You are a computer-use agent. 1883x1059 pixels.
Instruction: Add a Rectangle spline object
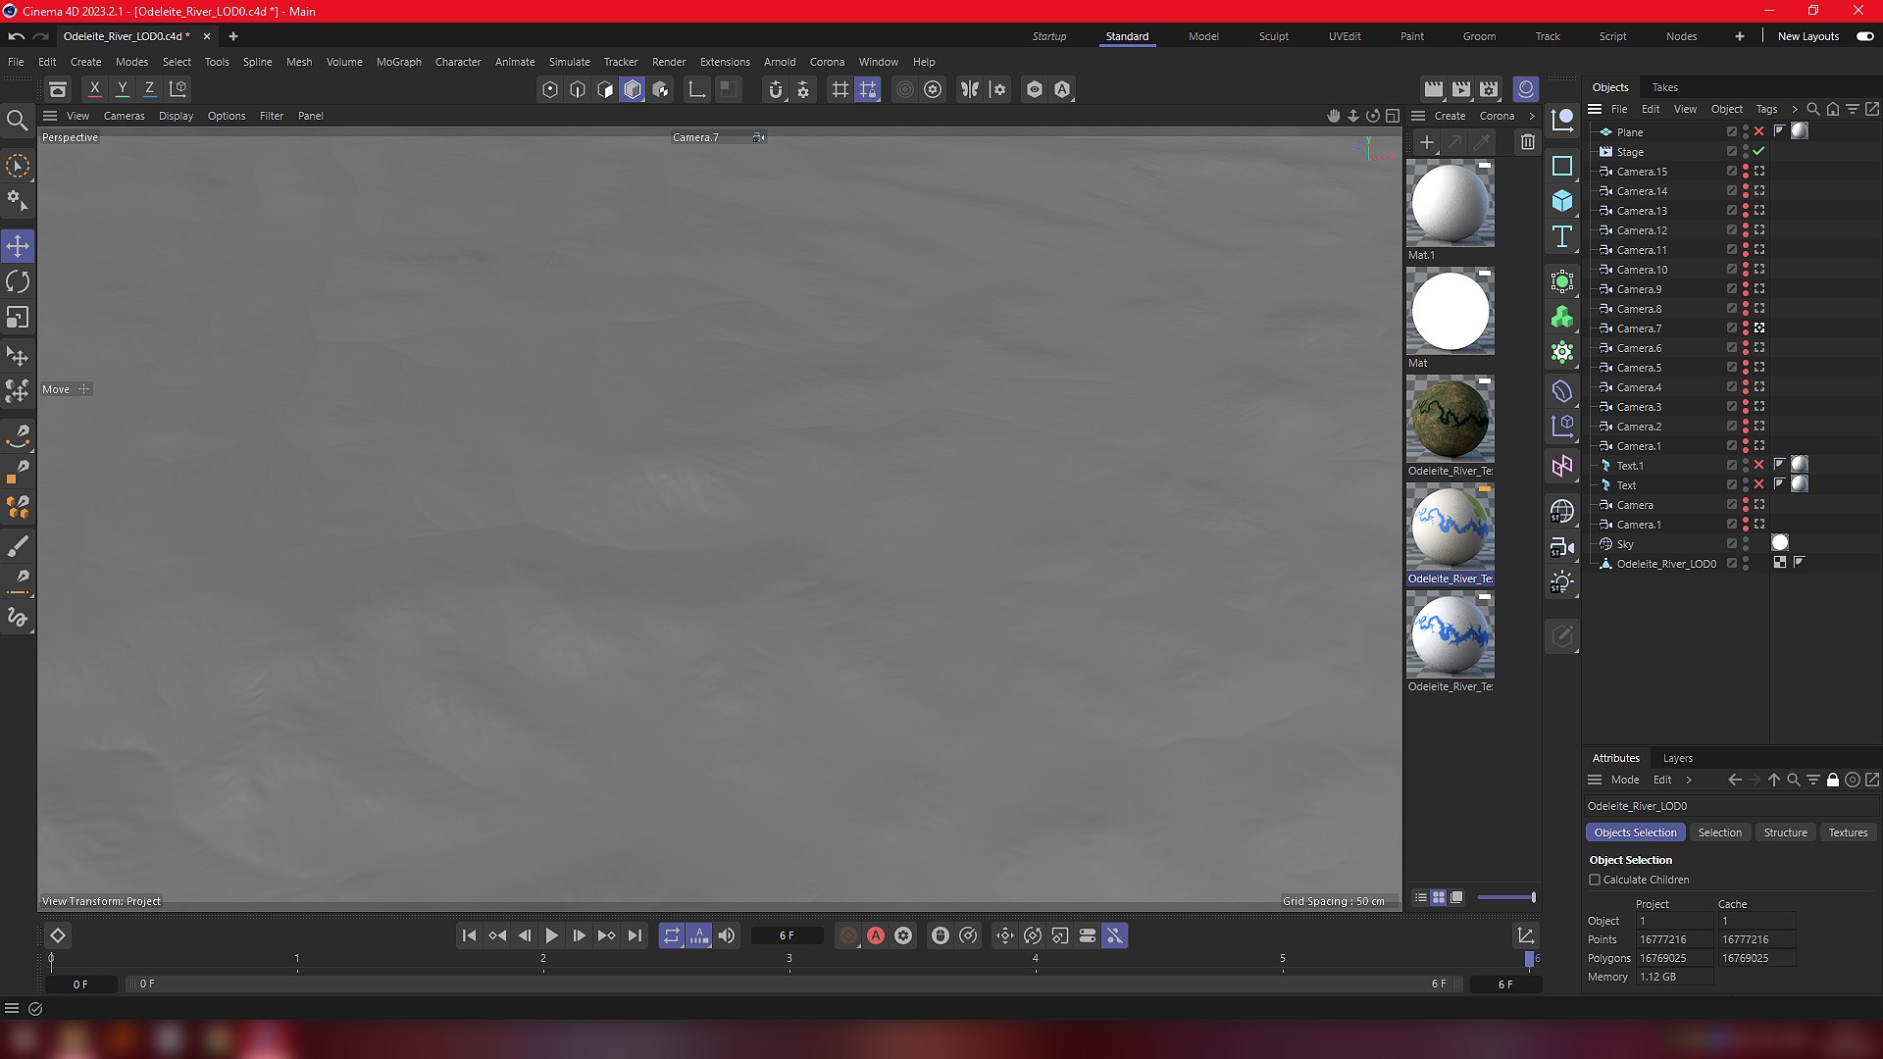pyautogui.click(x=1562, y=166)
